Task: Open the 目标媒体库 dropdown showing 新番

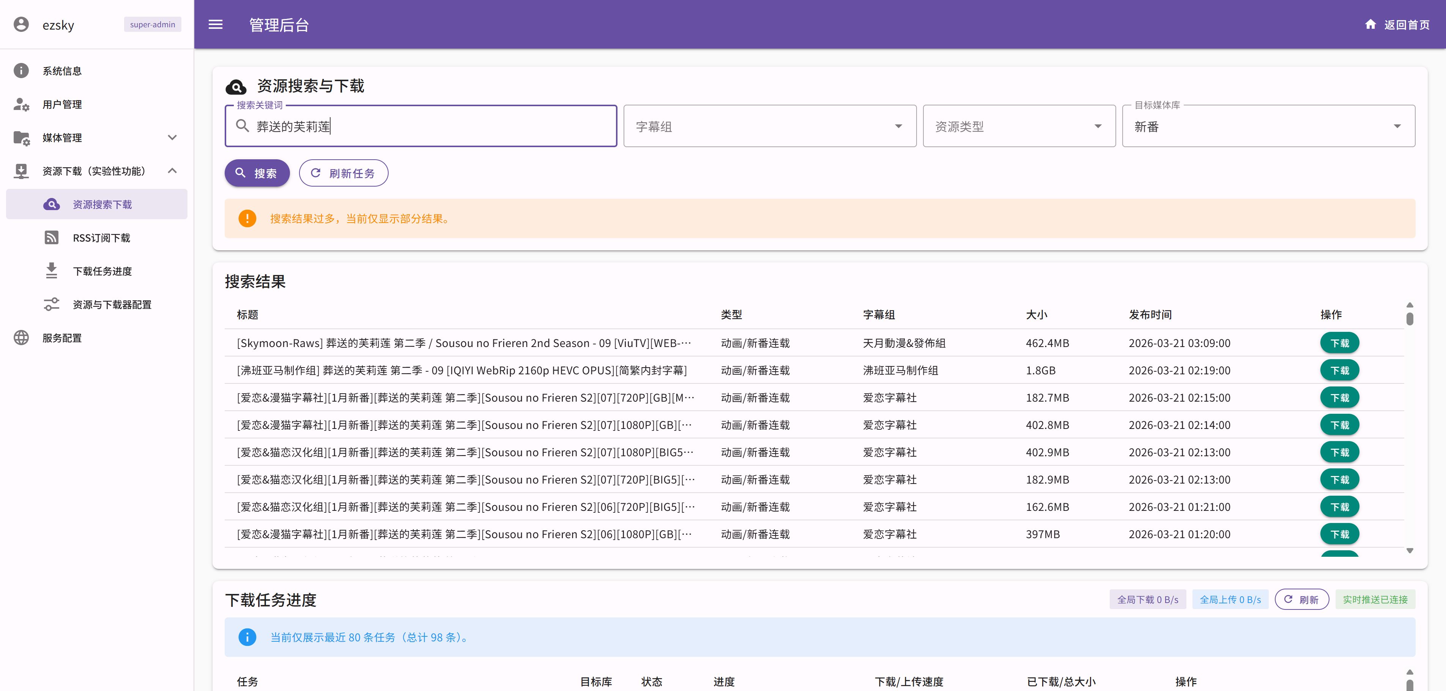Action: click(x=1268, y=126)
